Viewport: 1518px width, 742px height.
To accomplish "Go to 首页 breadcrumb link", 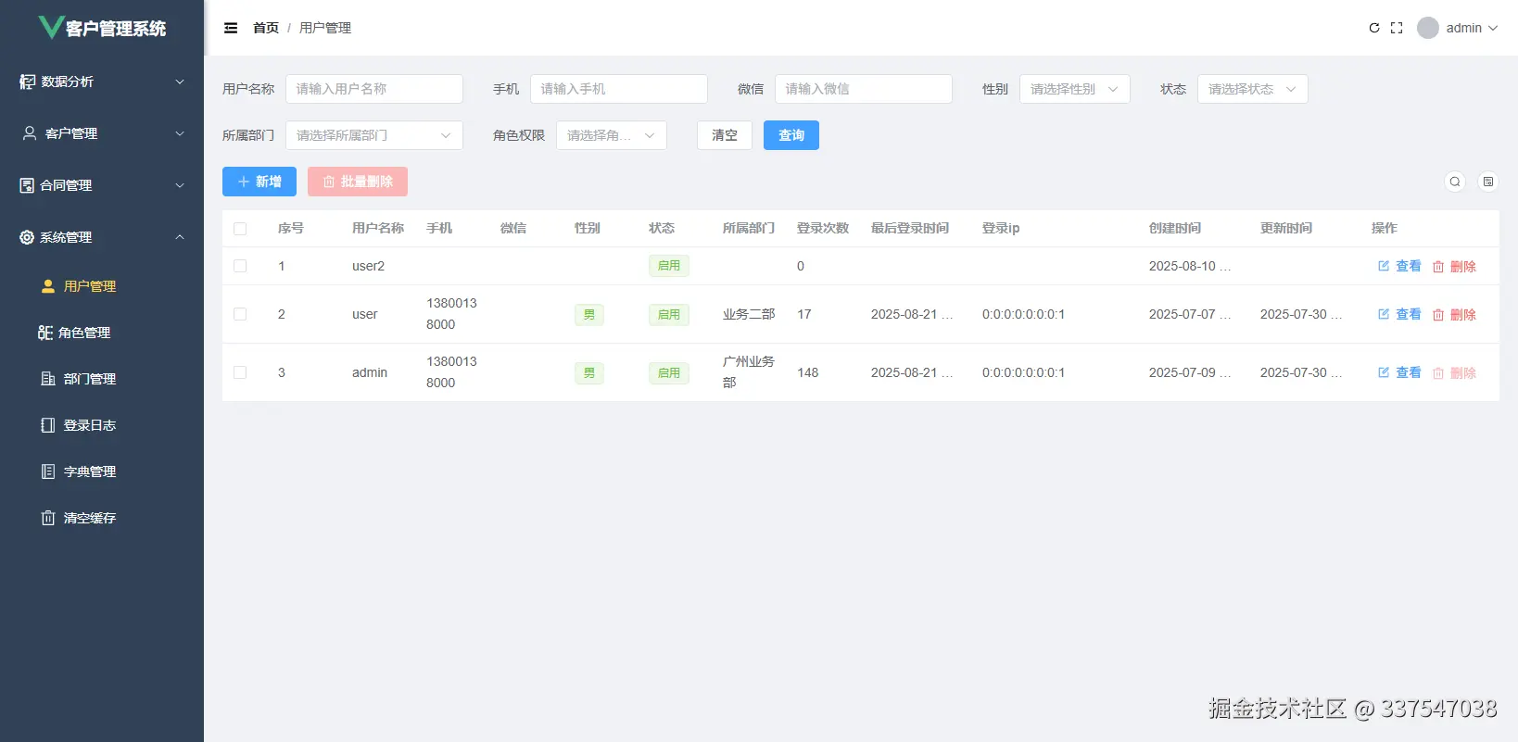I will (x=266, y=28).
